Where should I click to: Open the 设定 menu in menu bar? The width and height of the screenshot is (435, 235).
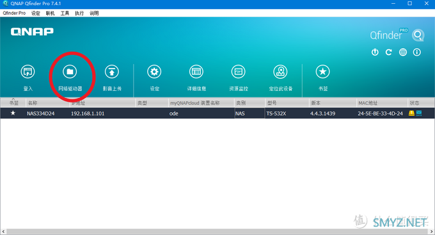click(36, 13)
